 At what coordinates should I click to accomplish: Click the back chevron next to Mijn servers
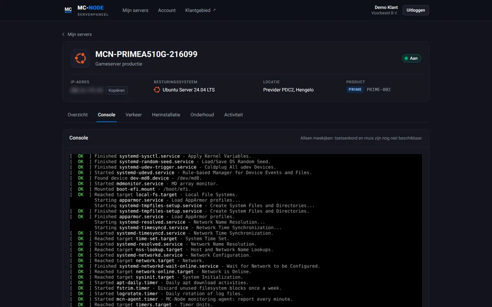point(64,34)
